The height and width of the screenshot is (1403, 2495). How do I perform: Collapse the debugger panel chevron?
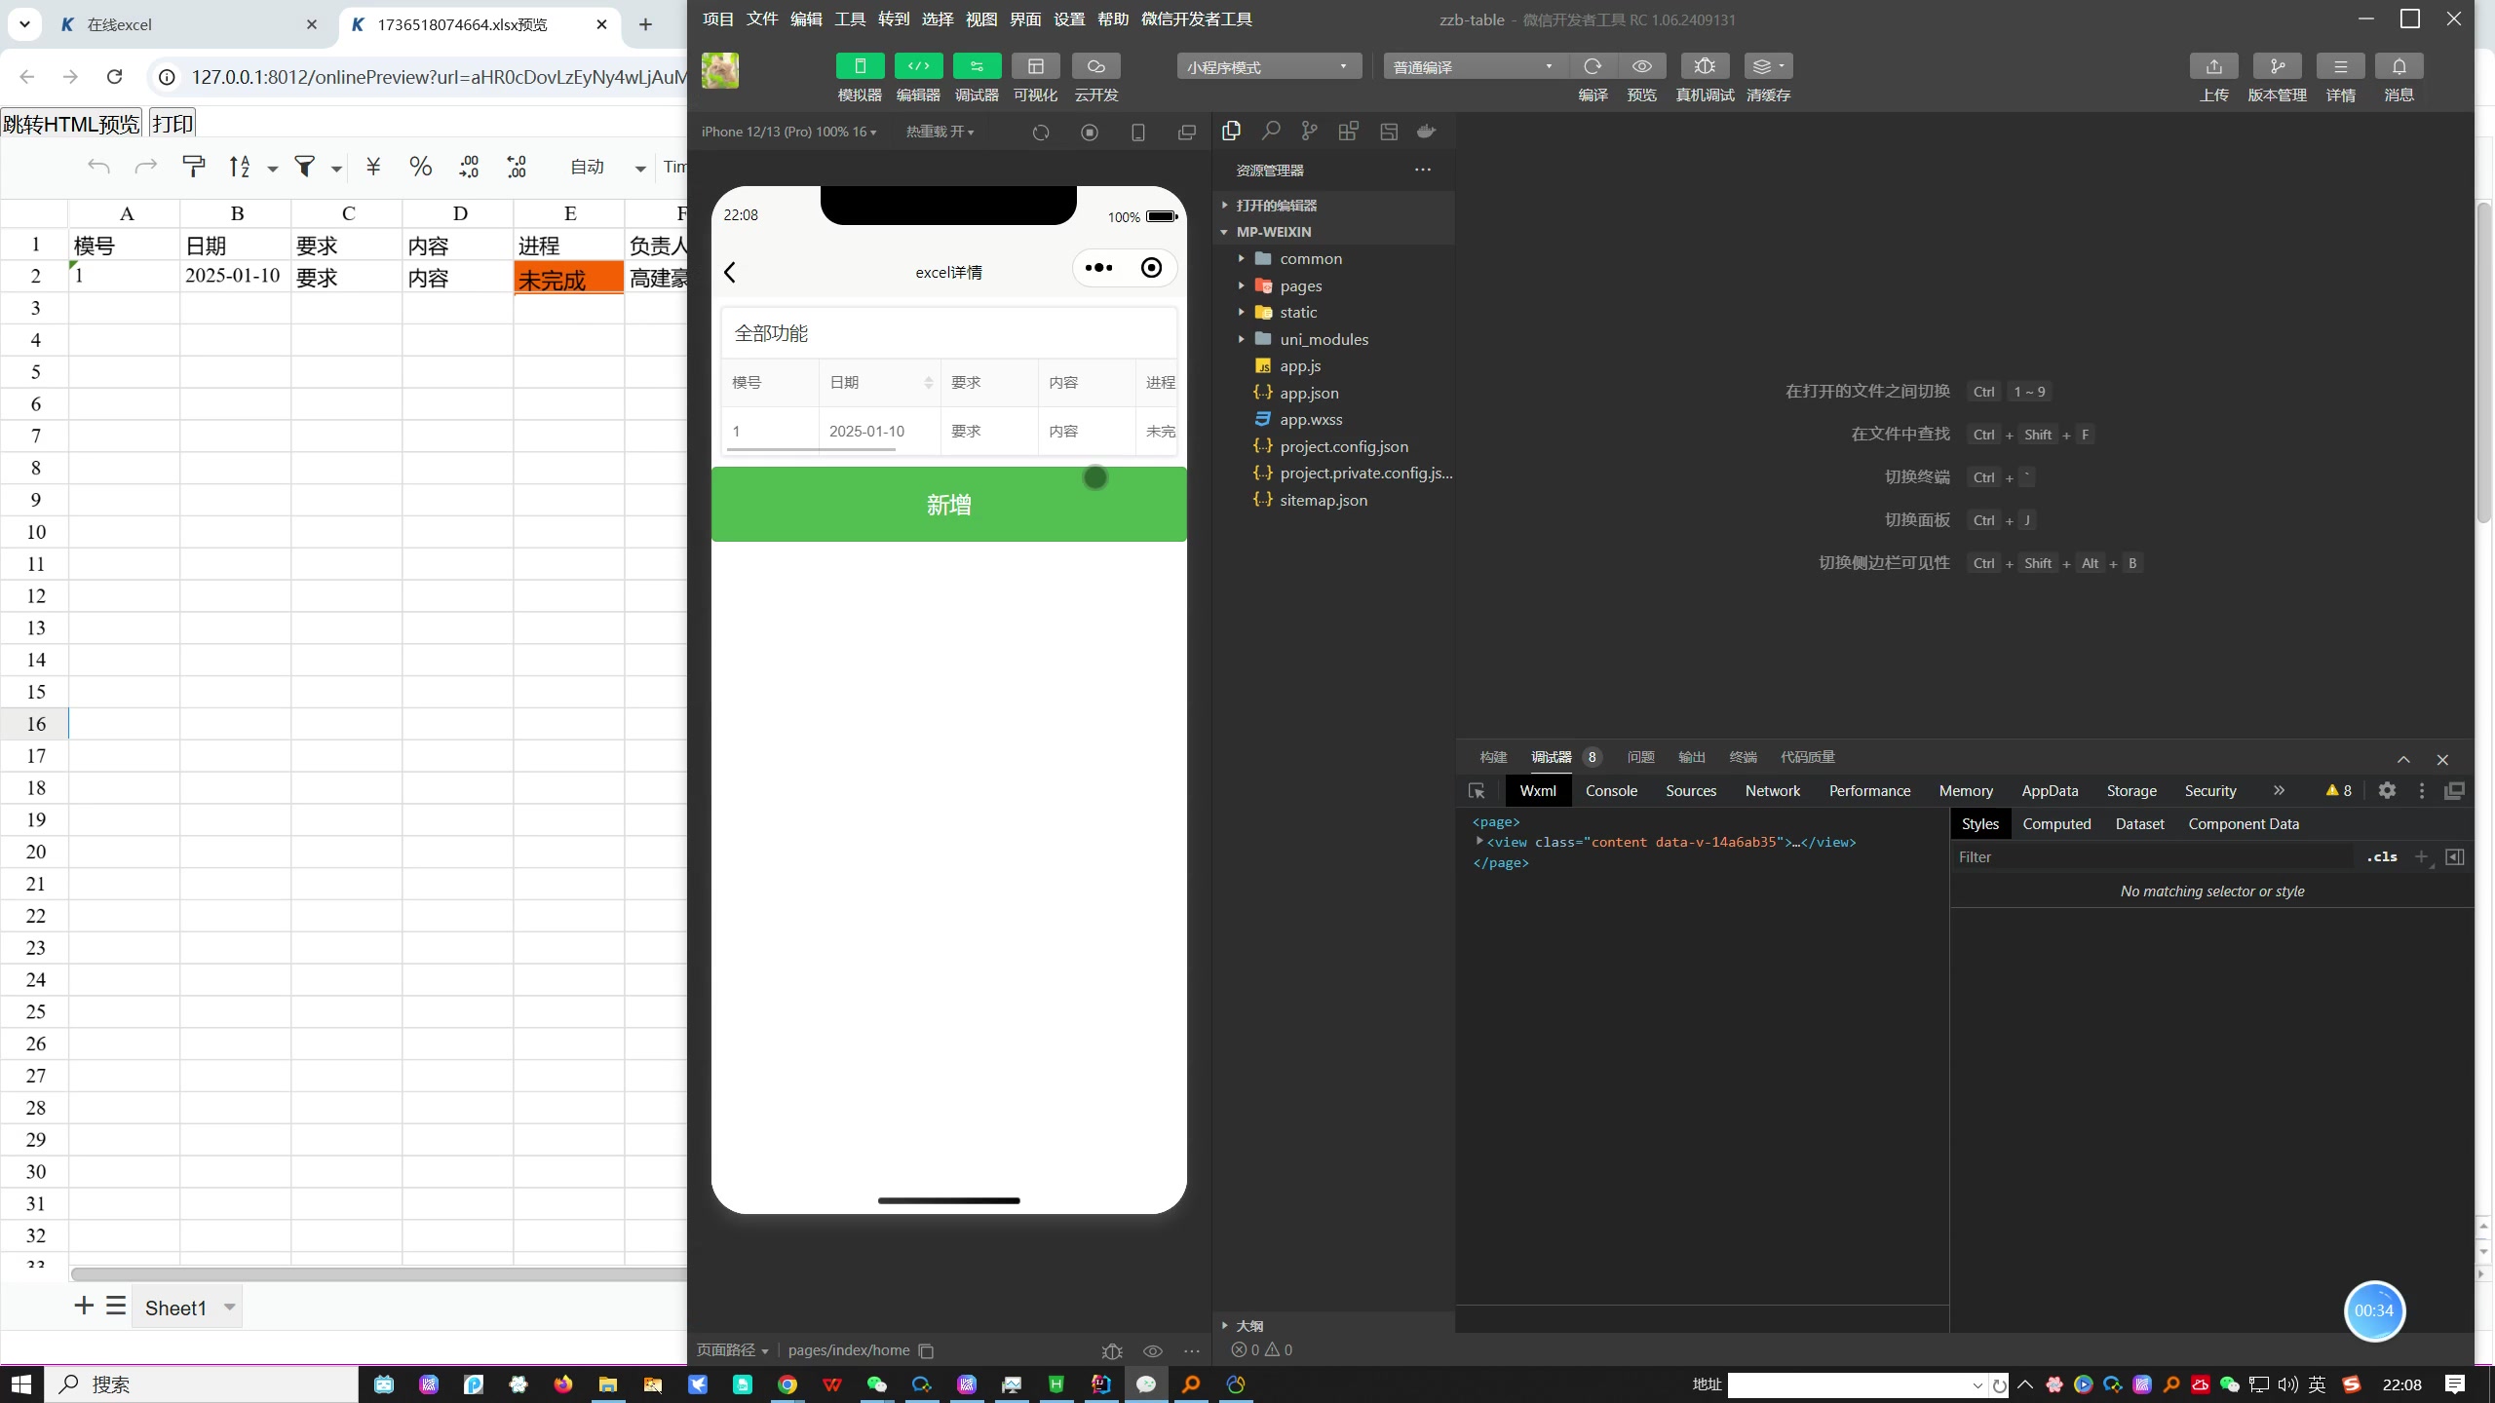click(2403, 759)
